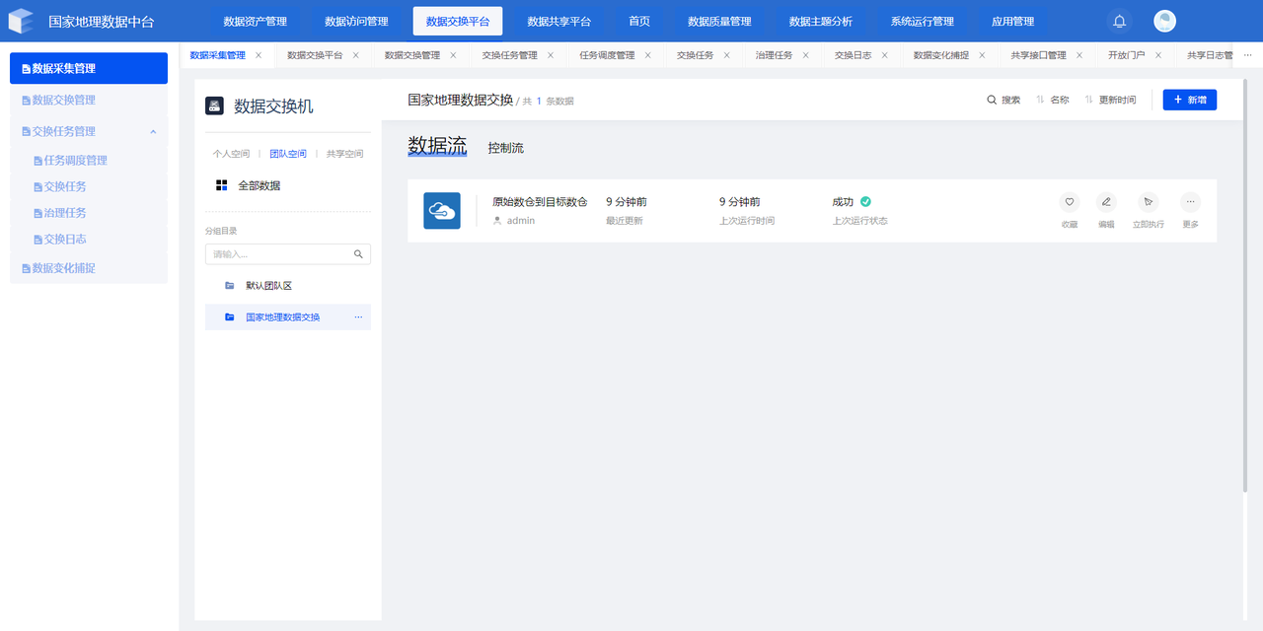The image size is (1263, 631).
Task: Sort list by name
Action: 1053,100
